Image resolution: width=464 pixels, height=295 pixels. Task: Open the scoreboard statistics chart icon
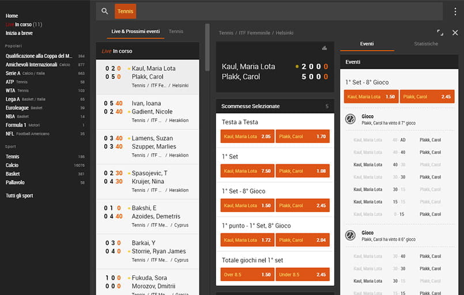click(x=324, y=48)
